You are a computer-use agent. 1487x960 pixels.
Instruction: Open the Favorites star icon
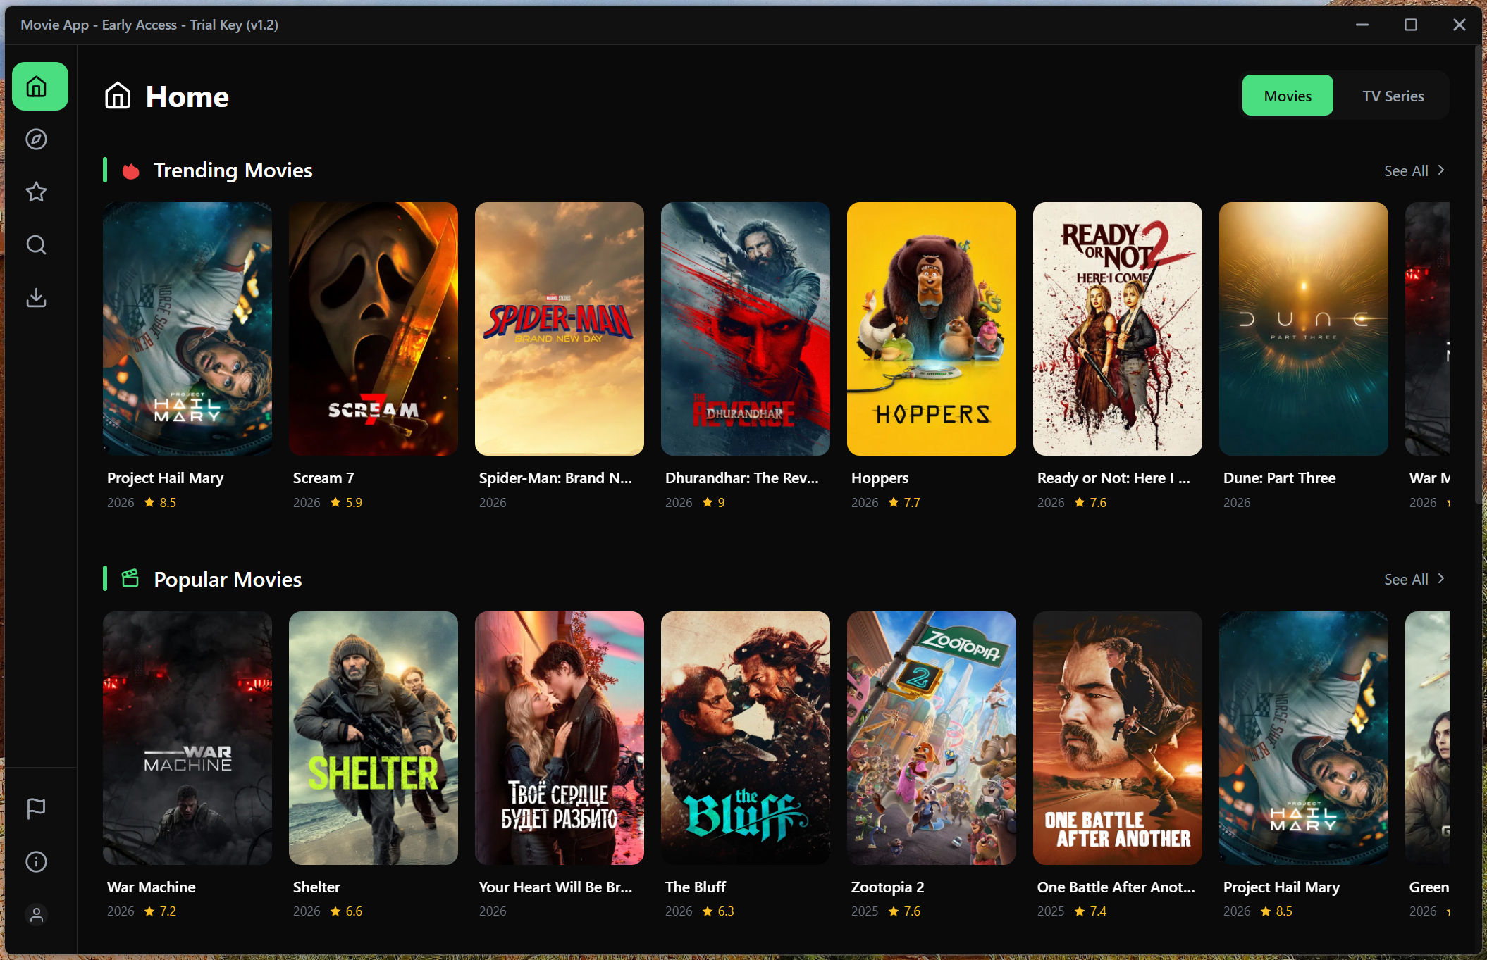(x=36, y=192)
